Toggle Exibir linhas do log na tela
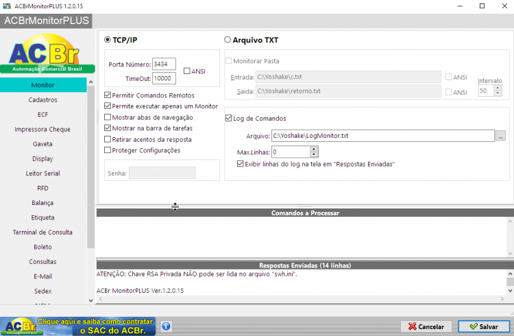This screenshot has width=514, height=336. 241,164
